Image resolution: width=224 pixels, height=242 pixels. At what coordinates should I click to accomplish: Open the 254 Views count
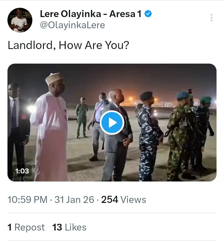coord(124,199)
